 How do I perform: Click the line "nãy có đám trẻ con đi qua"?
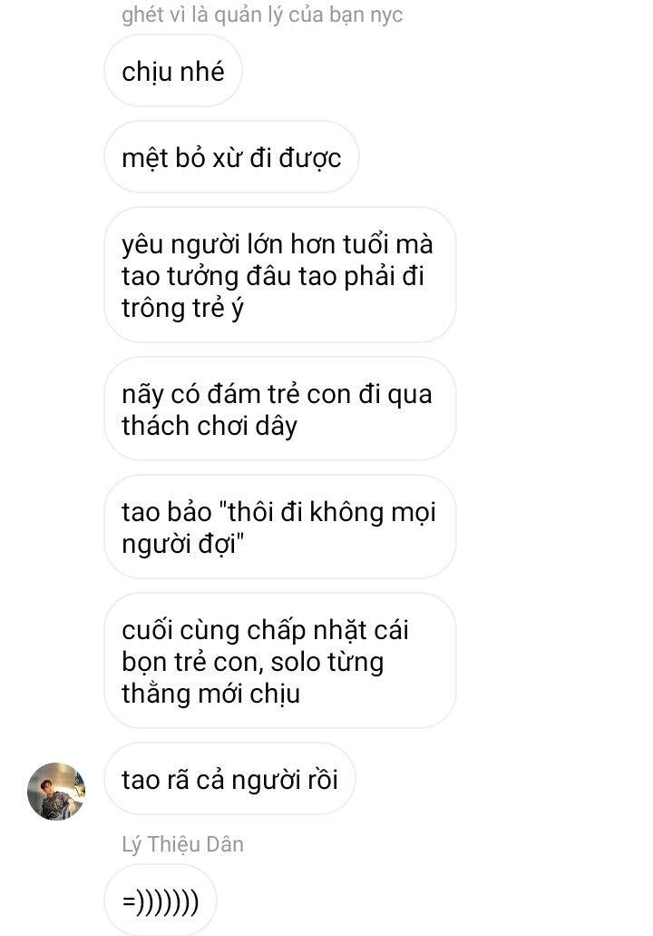pos(277,395)
